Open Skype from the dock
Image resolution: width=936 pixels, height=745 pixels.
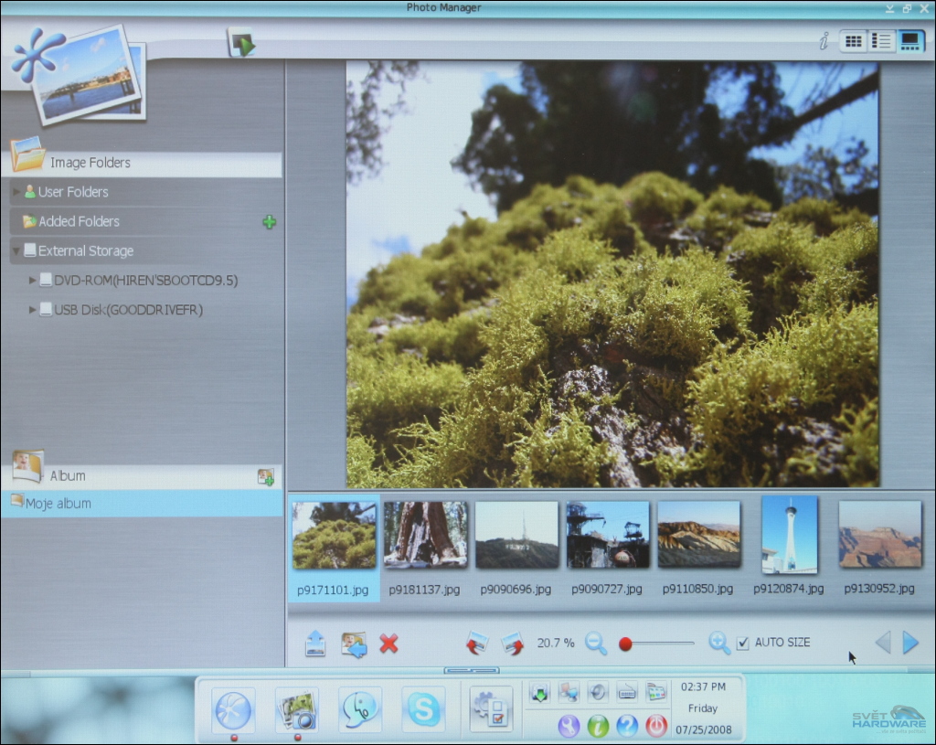(x=423, y=709)
